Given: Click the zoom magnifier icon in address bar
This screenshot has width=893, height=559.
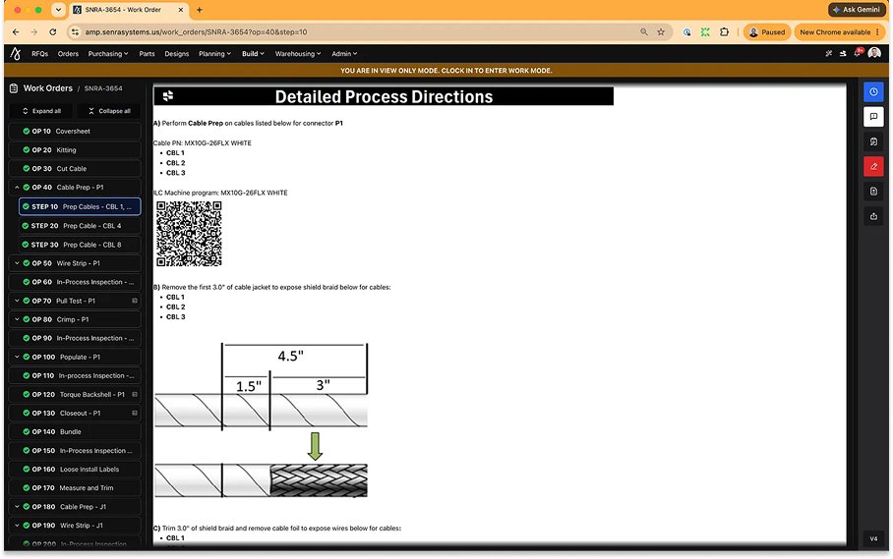Looking at the screenshot, I should (643, 32).
